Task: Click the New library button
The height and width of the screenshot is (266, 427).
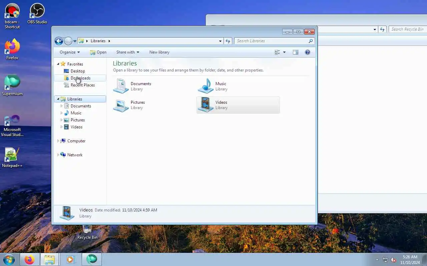Action: (x=159, y=52)
